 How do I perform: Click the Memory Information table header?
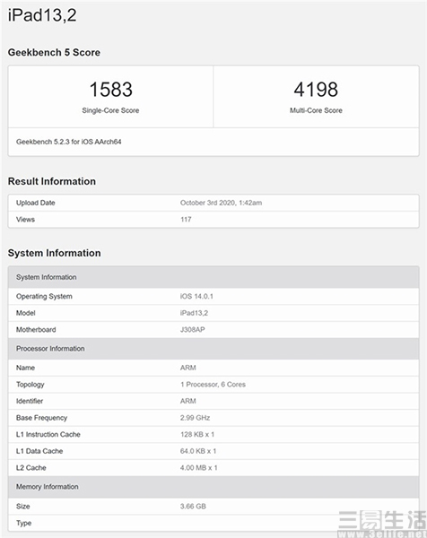[213, 487]
